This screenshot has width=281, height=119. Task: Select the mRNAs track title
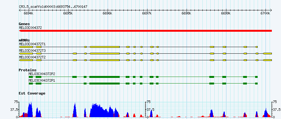click(24, 41)
